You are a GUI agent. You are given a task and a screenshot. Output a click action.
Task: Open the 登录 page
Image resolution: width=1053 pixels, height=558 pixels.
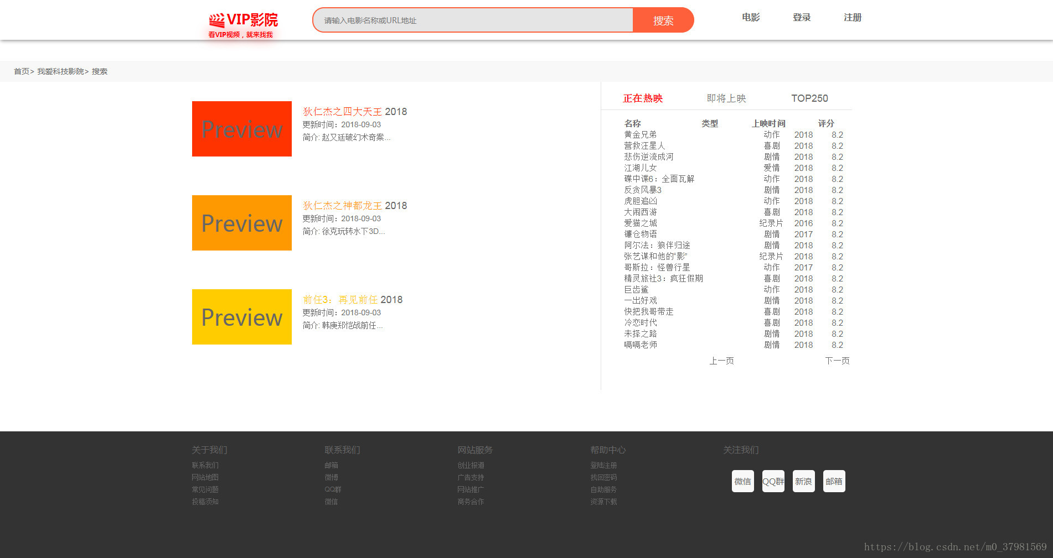coord(802,18)
